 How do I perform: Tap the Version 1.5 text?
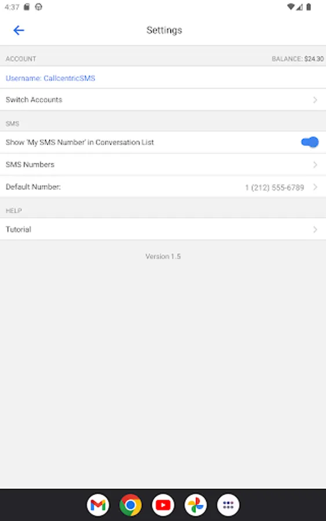(x=163, y=256)
